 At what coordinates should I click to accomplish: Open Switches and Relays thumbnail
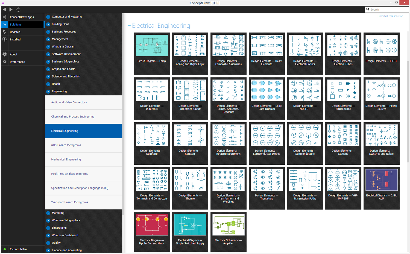[x=382, y=135]
